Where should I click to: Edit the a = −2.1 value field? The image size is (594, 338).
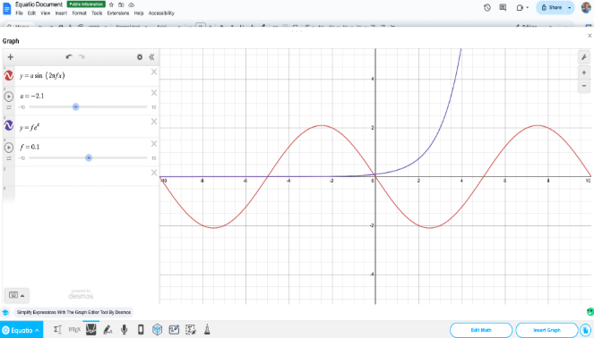click(x=32, y=96)
